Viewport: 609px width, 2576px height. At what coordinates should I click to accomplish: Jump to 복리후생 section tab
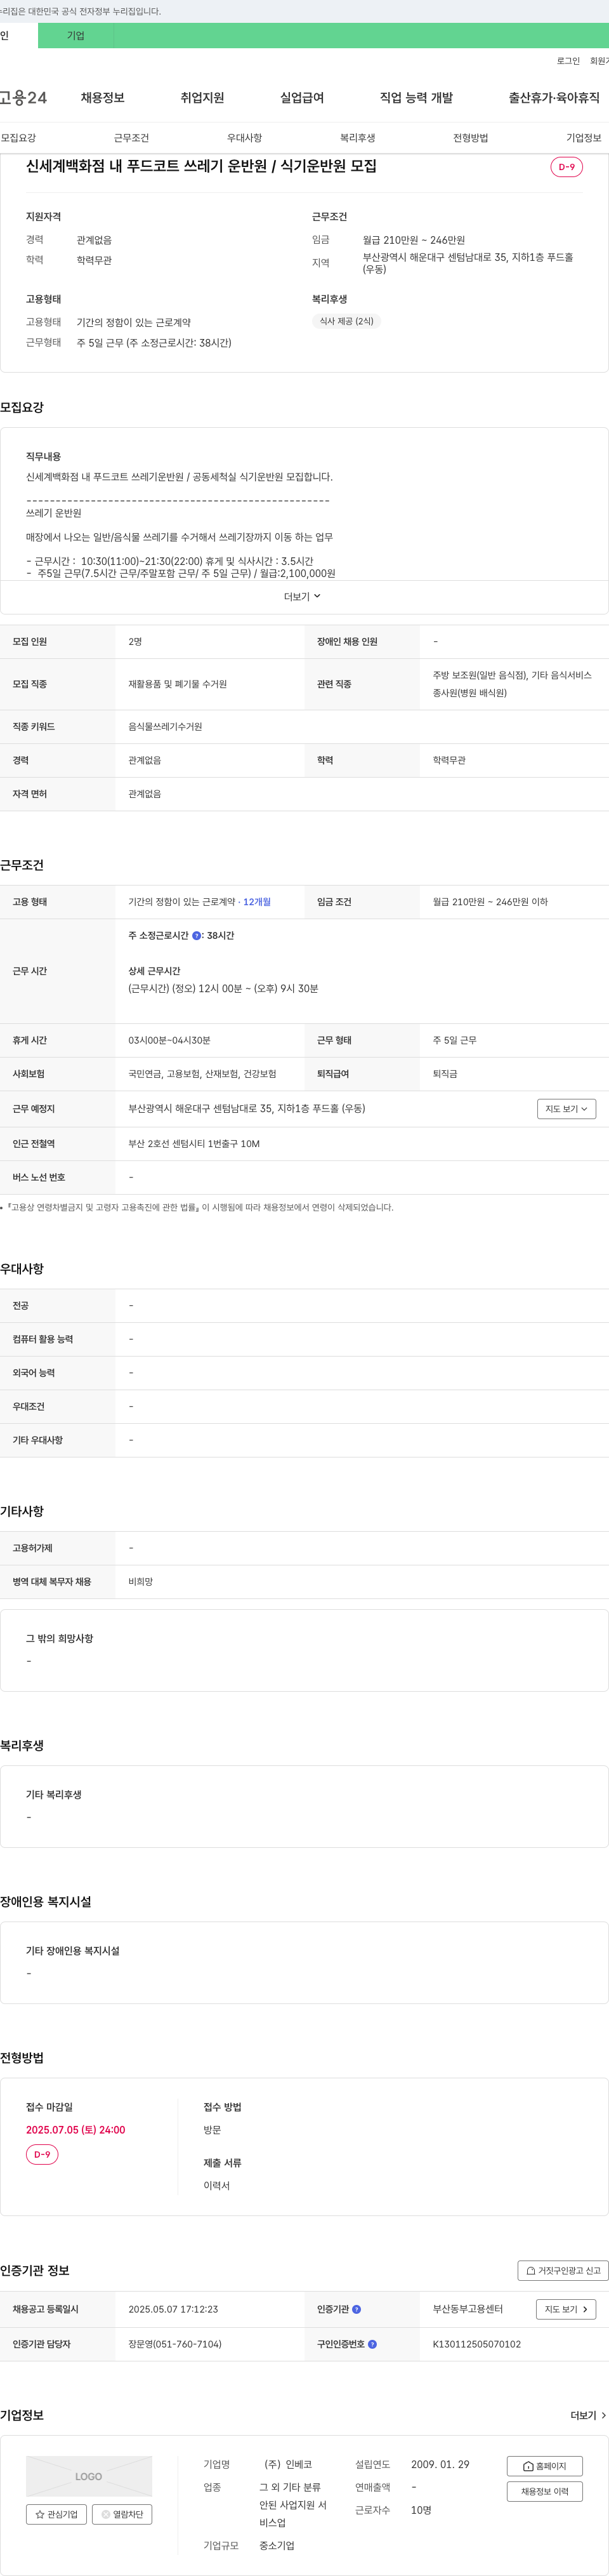pyautogui.click(x=357, y=138)
